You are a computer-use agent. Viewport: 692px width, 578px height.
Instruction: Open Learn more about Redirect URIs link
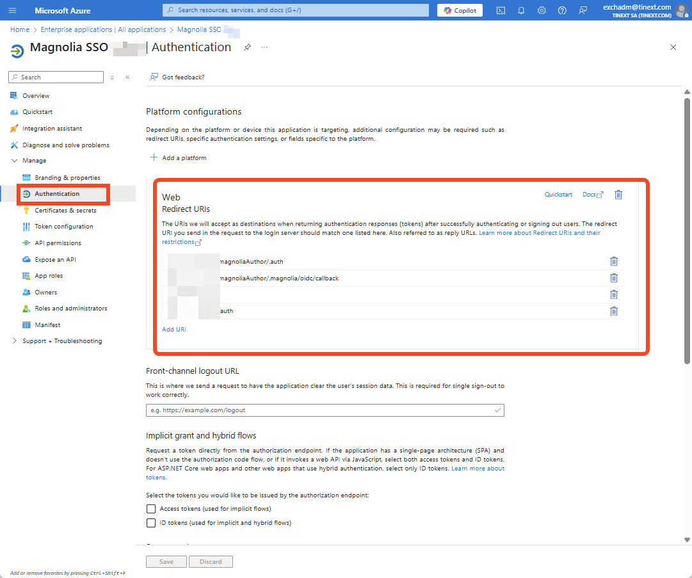539,233
